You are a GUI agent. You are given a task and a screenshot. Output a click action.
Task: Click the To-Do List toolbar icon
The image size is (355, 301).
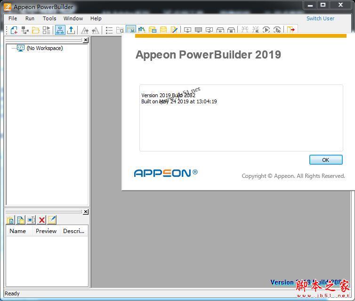click(x=109, y=30)
